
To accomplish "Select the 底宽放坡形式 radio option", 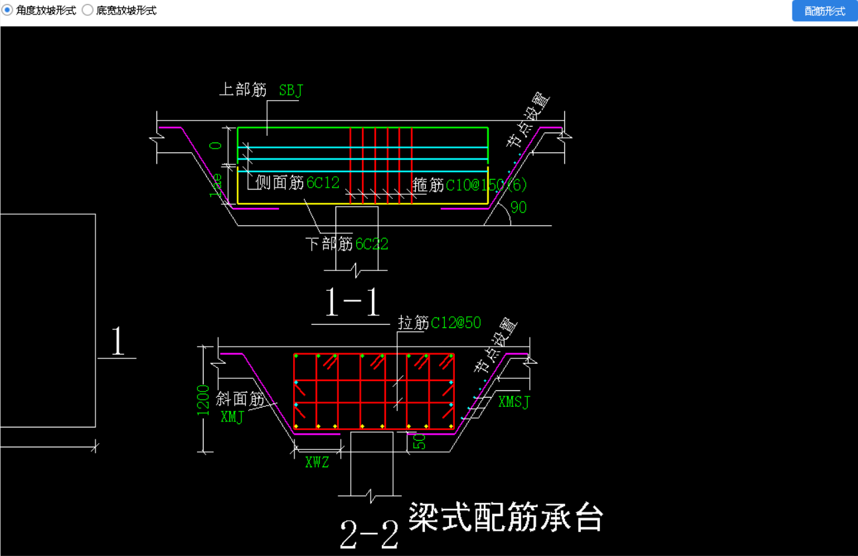I will click(119, 11).
